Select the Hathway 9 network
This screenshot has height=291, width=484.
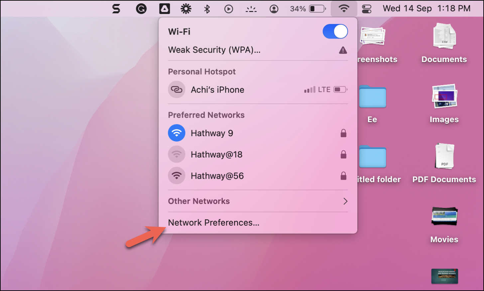pyautogui.click(x=258, y=133)
